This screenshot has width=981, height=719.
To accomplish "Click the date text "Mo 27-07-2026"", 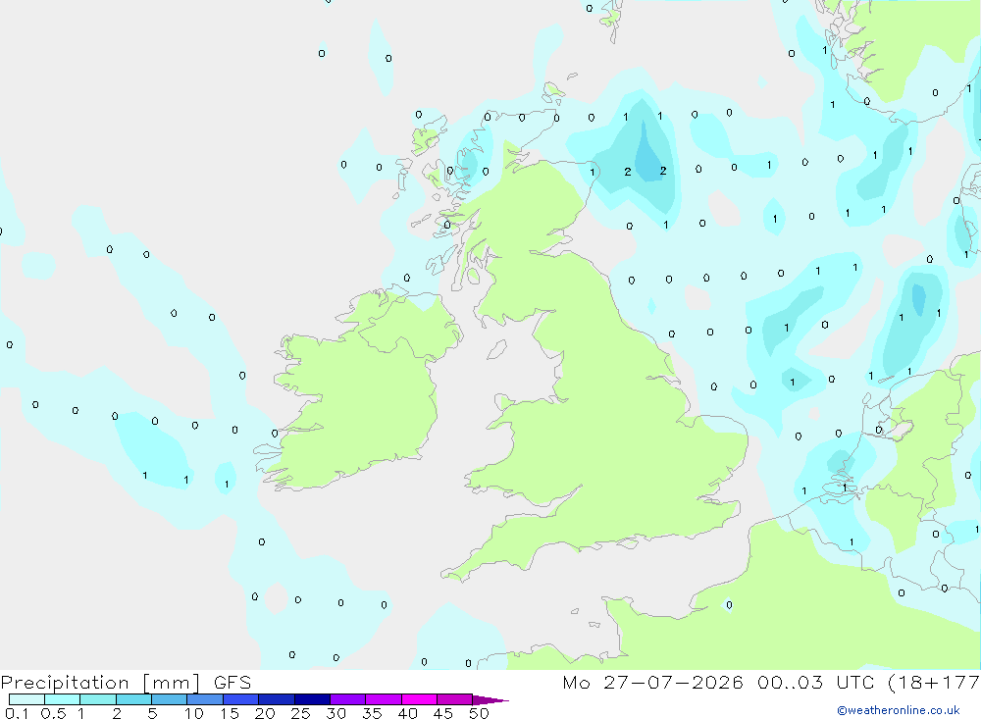I will point(653,682).
